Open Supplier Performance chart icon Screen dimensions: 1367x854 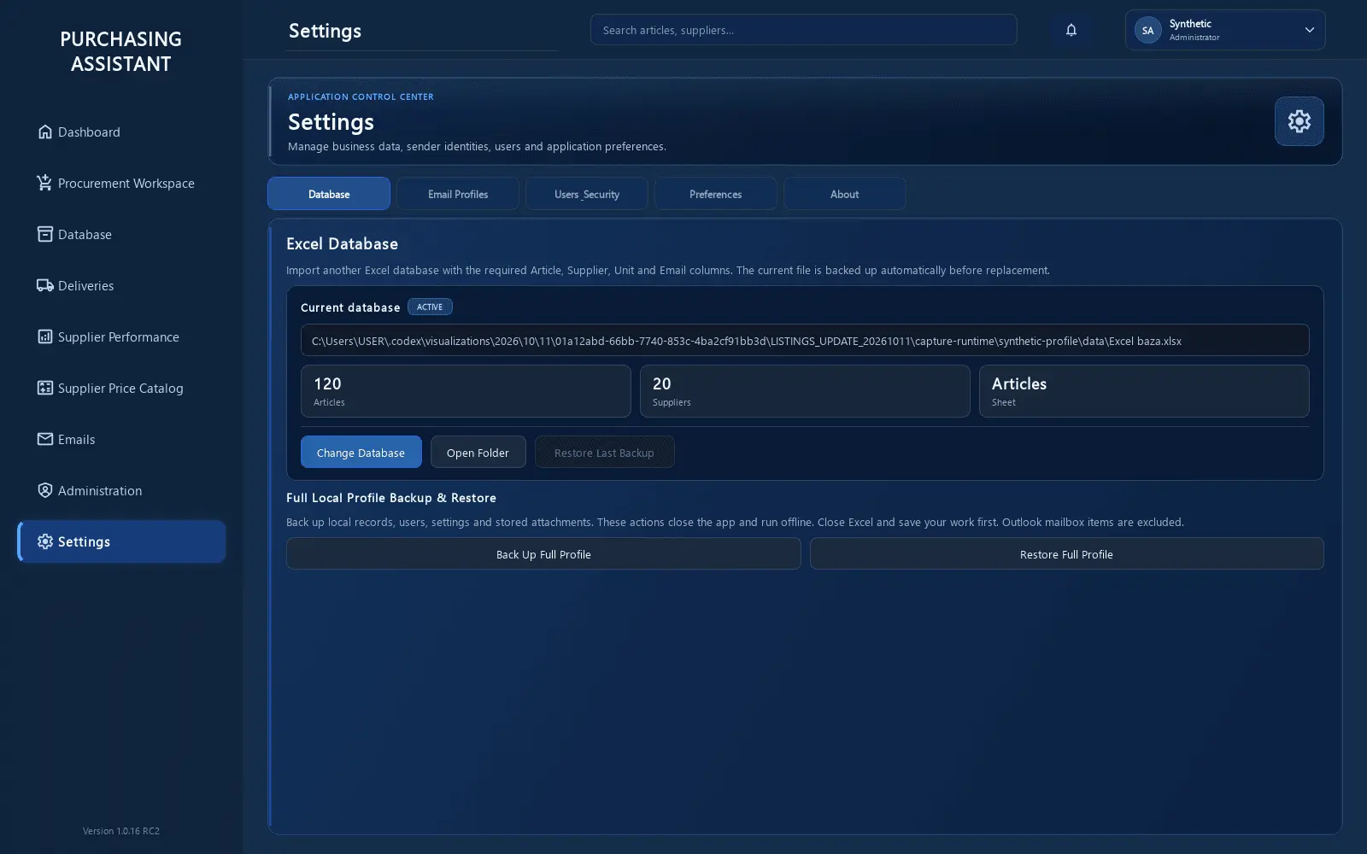pos(45,336)
